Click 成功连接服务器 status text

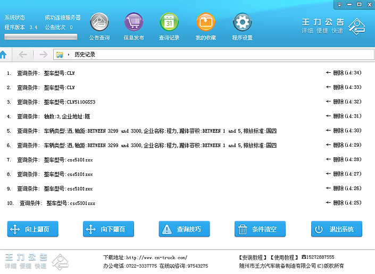[63, 18]
